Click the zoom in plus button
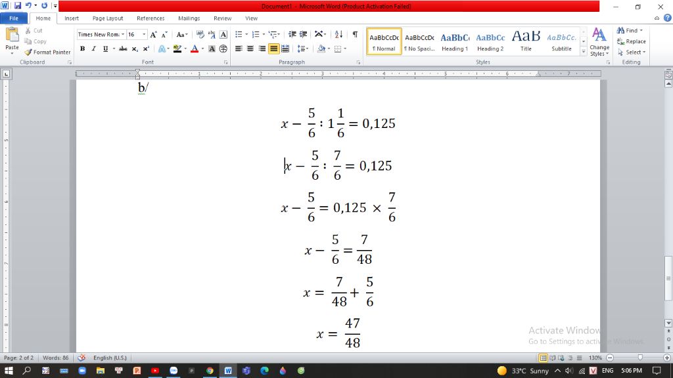 point(667,358)
